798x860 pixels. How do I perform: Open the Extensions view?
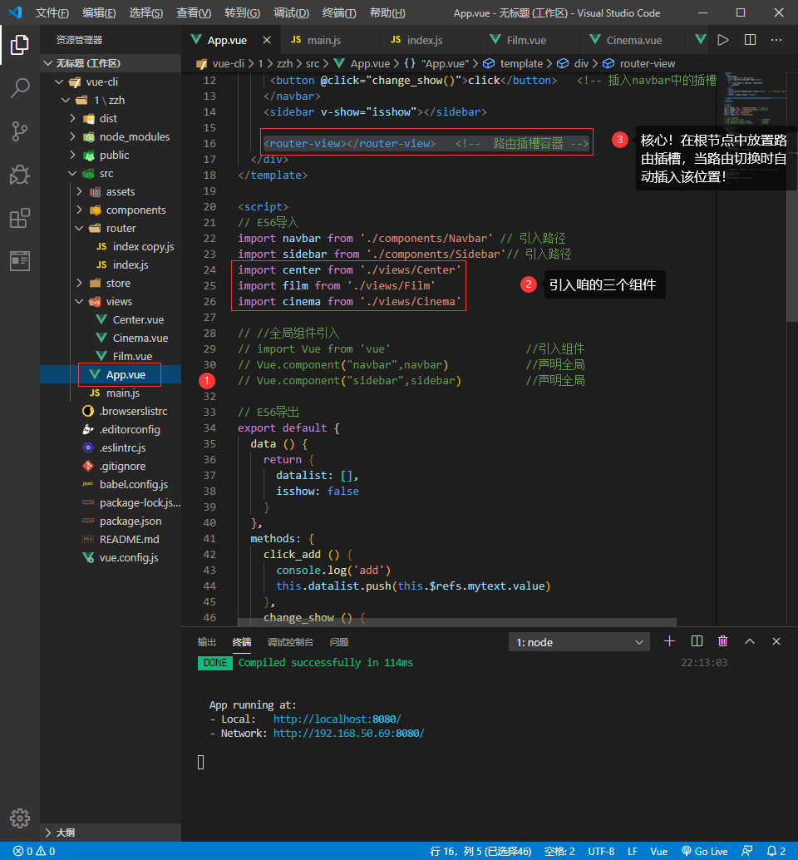[x=20, y=218]
